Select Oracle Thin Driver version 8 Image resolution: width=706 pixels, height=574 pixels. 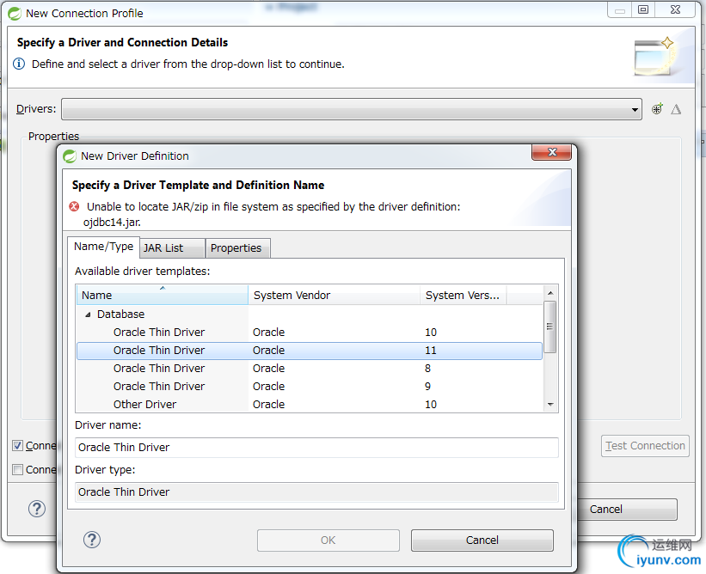point(310,369)
